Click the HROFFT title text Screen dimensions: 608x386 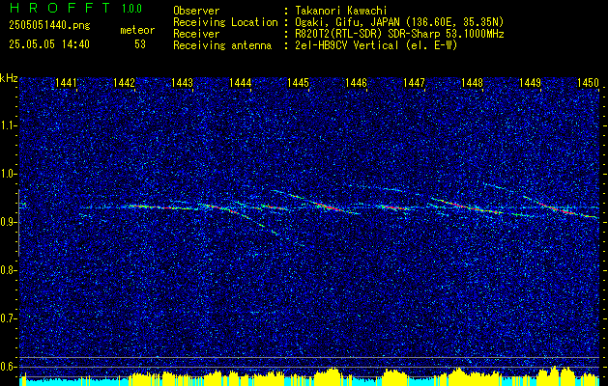pyautogui.click(x=60, y=8)
